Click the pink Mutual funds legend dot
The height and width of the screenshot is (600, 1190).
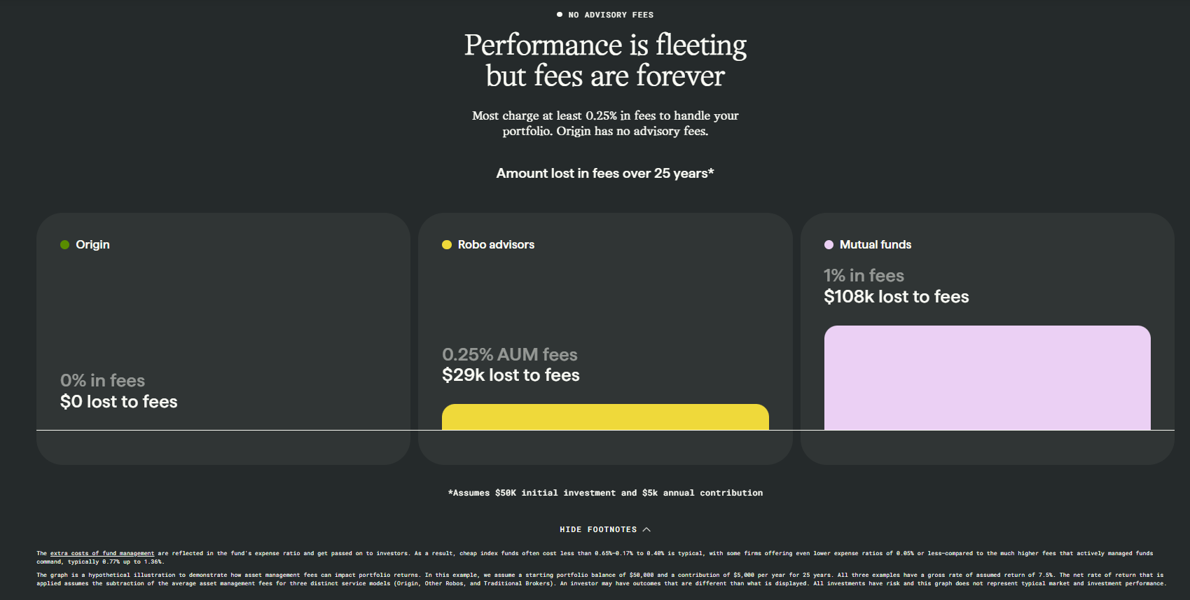pyautogui.click(x=829, y=244)
